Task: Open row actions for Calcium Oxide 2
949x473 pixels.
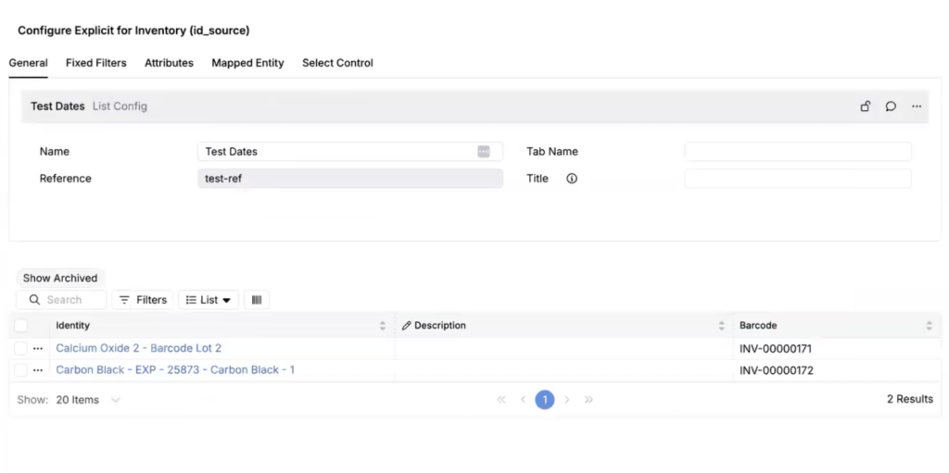Action: (x=38, y=349)
